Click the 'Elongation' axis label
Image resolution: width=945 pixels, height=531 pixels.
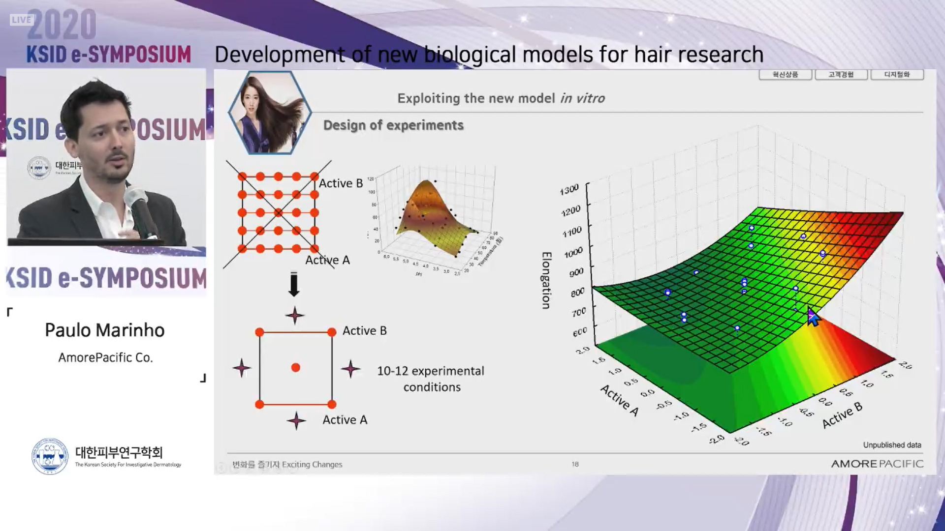(x=546, y=280)
